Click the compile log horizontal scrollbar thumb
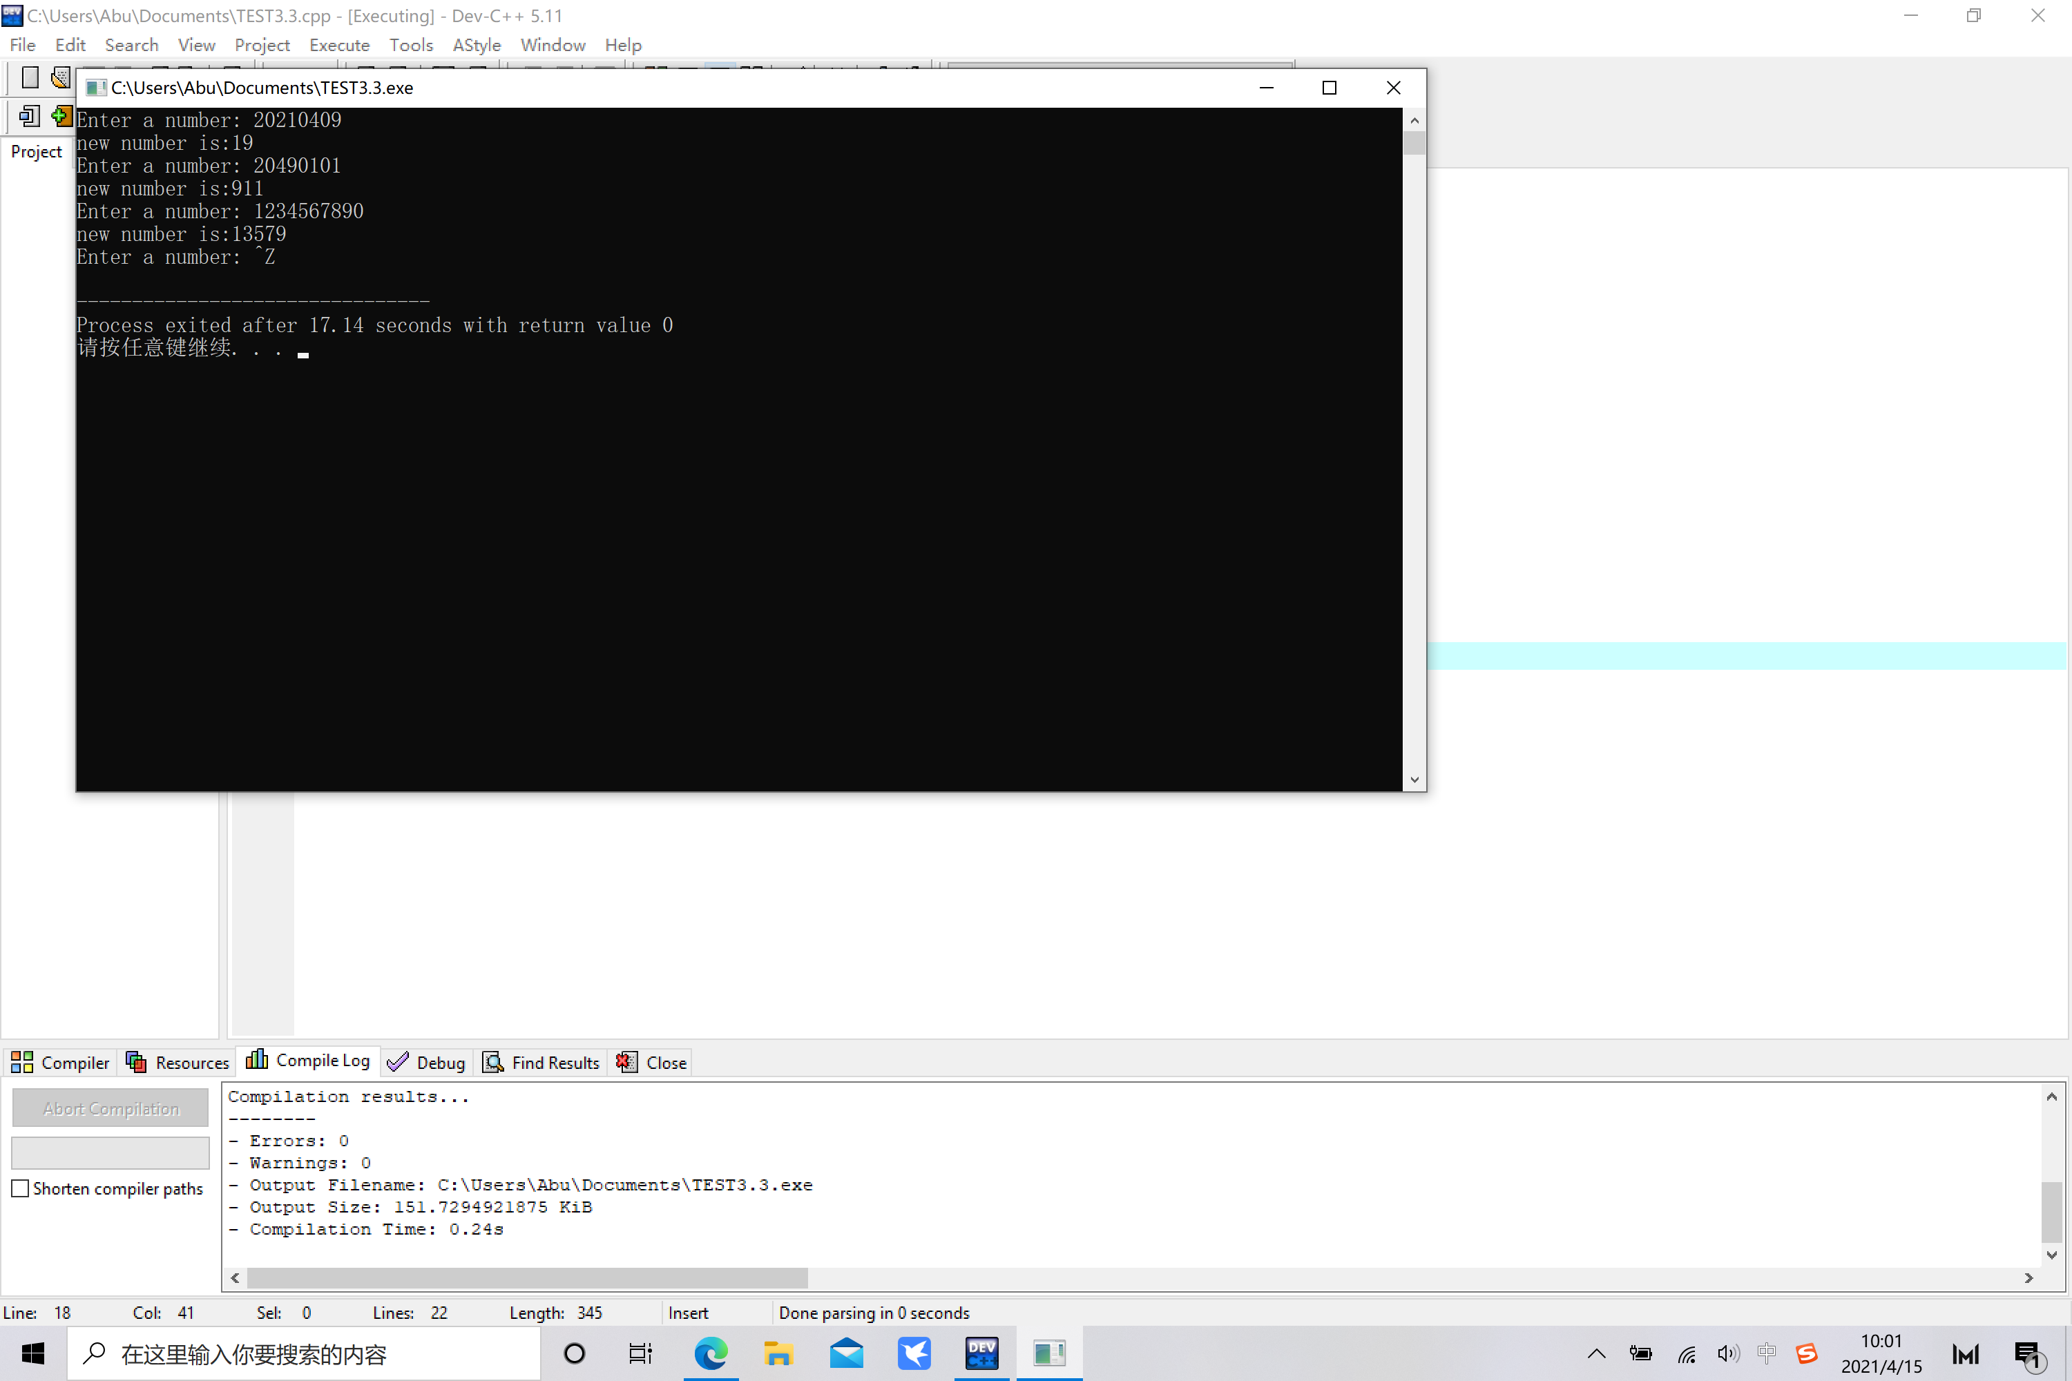 pos(527,1277)
